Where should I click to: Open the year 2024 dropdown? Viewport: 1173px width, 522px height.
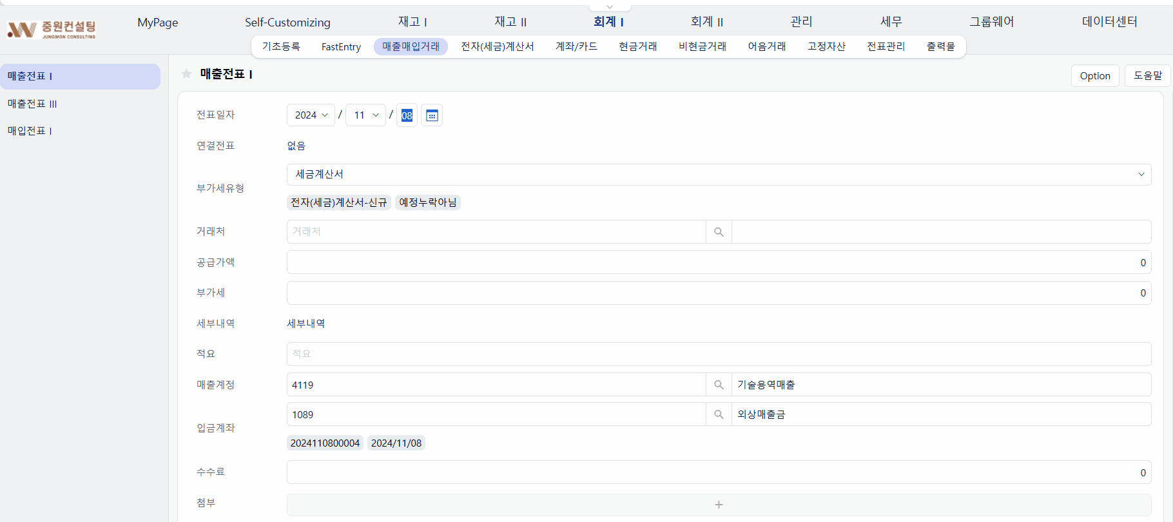pos(311,115)
